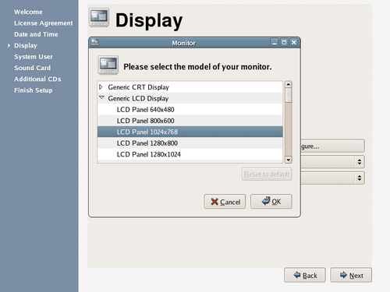
Task: Open the Monitor dialog window menu icon
Action: 95,42
